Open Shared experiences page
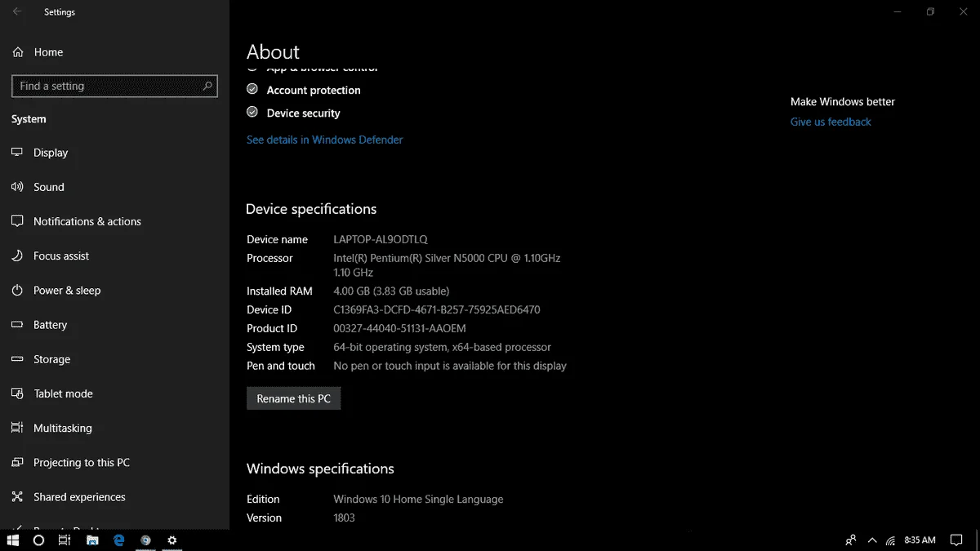Image resolution: width=980 pixels, height=551 pixels. click(79, 496)
